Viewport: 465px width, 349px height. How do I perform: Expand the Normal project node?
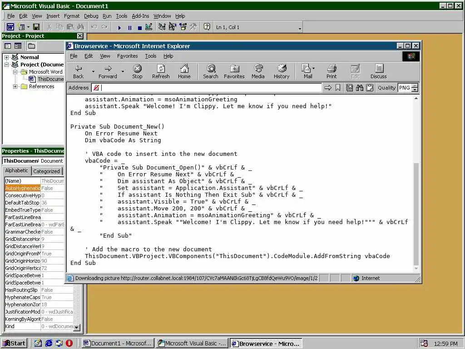coord(6,57)
